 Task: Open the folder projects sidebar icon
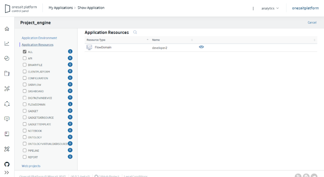pyautogui.click(x=7, y=73)
